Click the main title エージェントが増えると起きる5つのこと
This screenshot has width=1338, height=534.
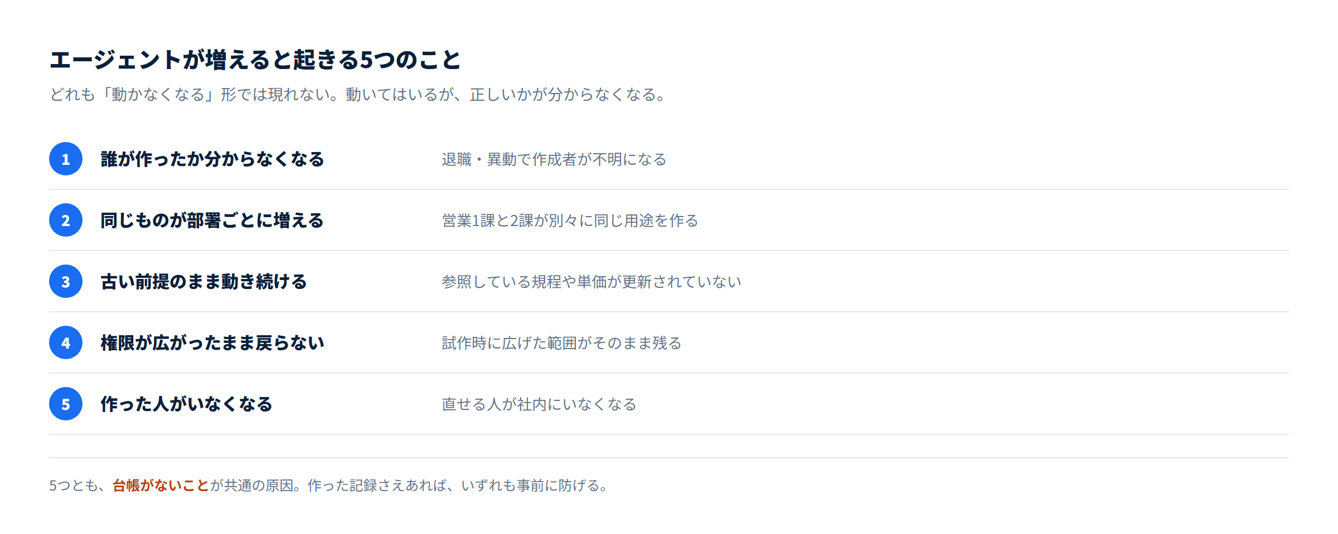255,60
